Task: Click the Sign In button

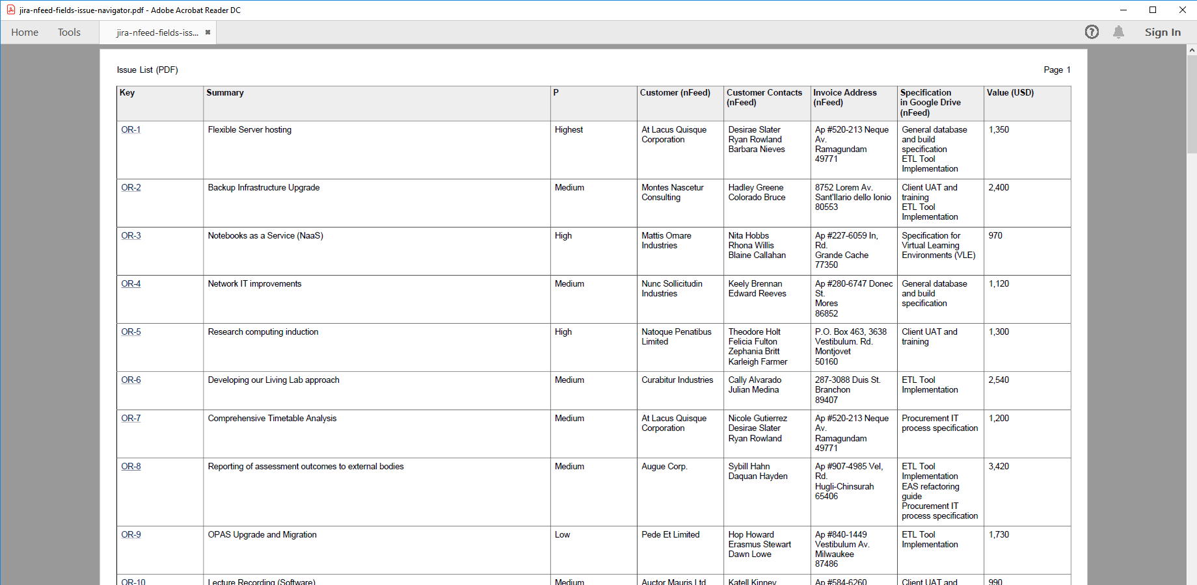Action: coord(1163,32)
